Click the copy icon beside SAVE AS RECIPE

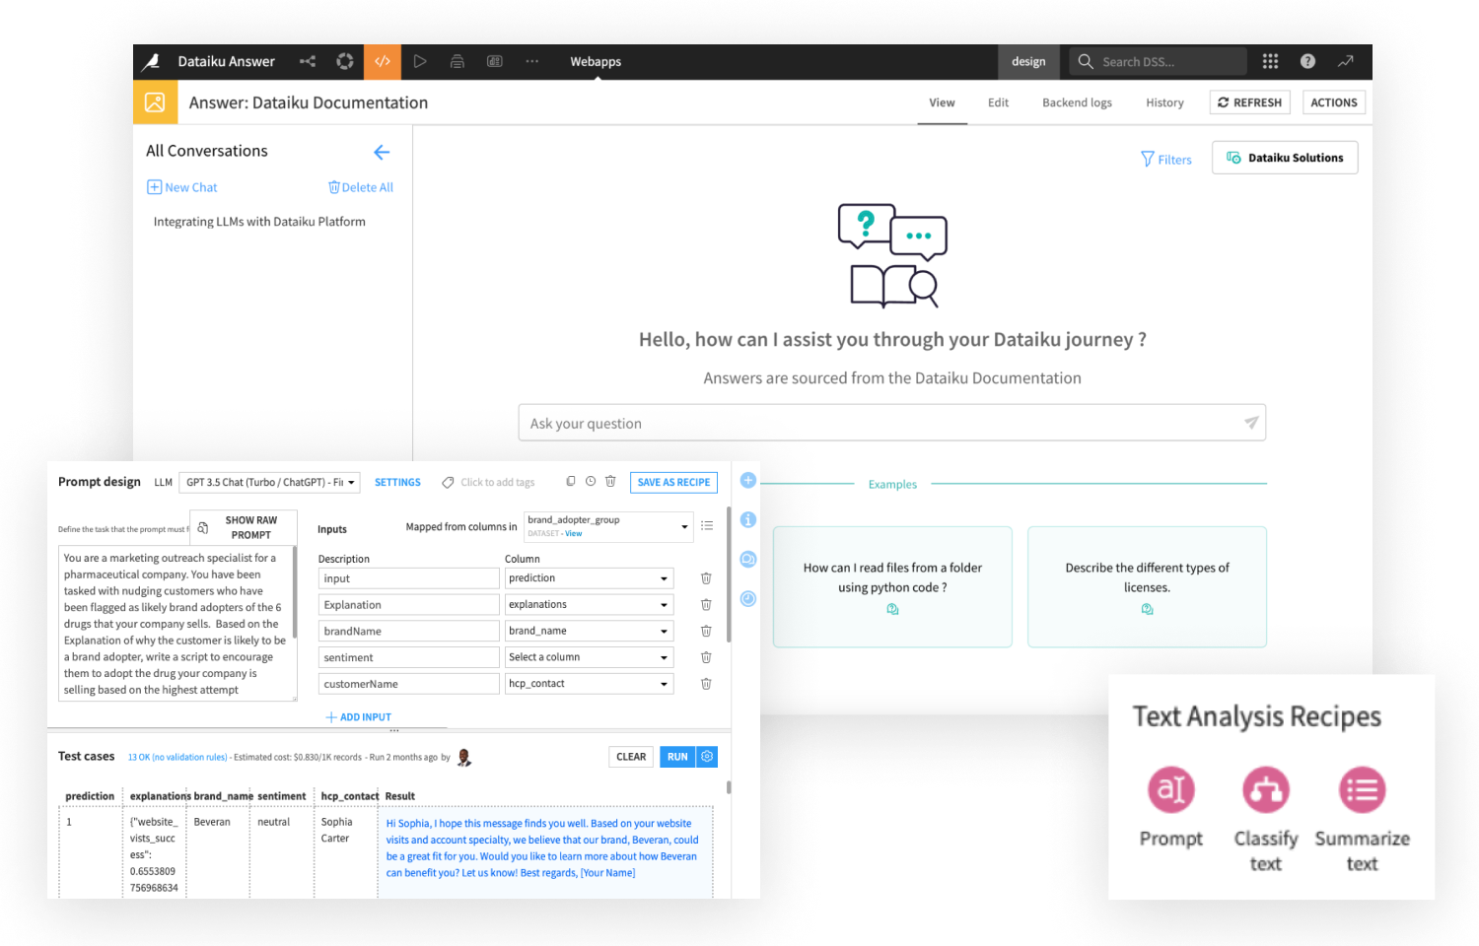tap(571, 481)
